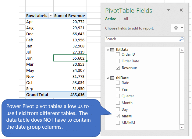Select the Active tab
This screenshot has height=139, width=192.
tap(110, 19)
